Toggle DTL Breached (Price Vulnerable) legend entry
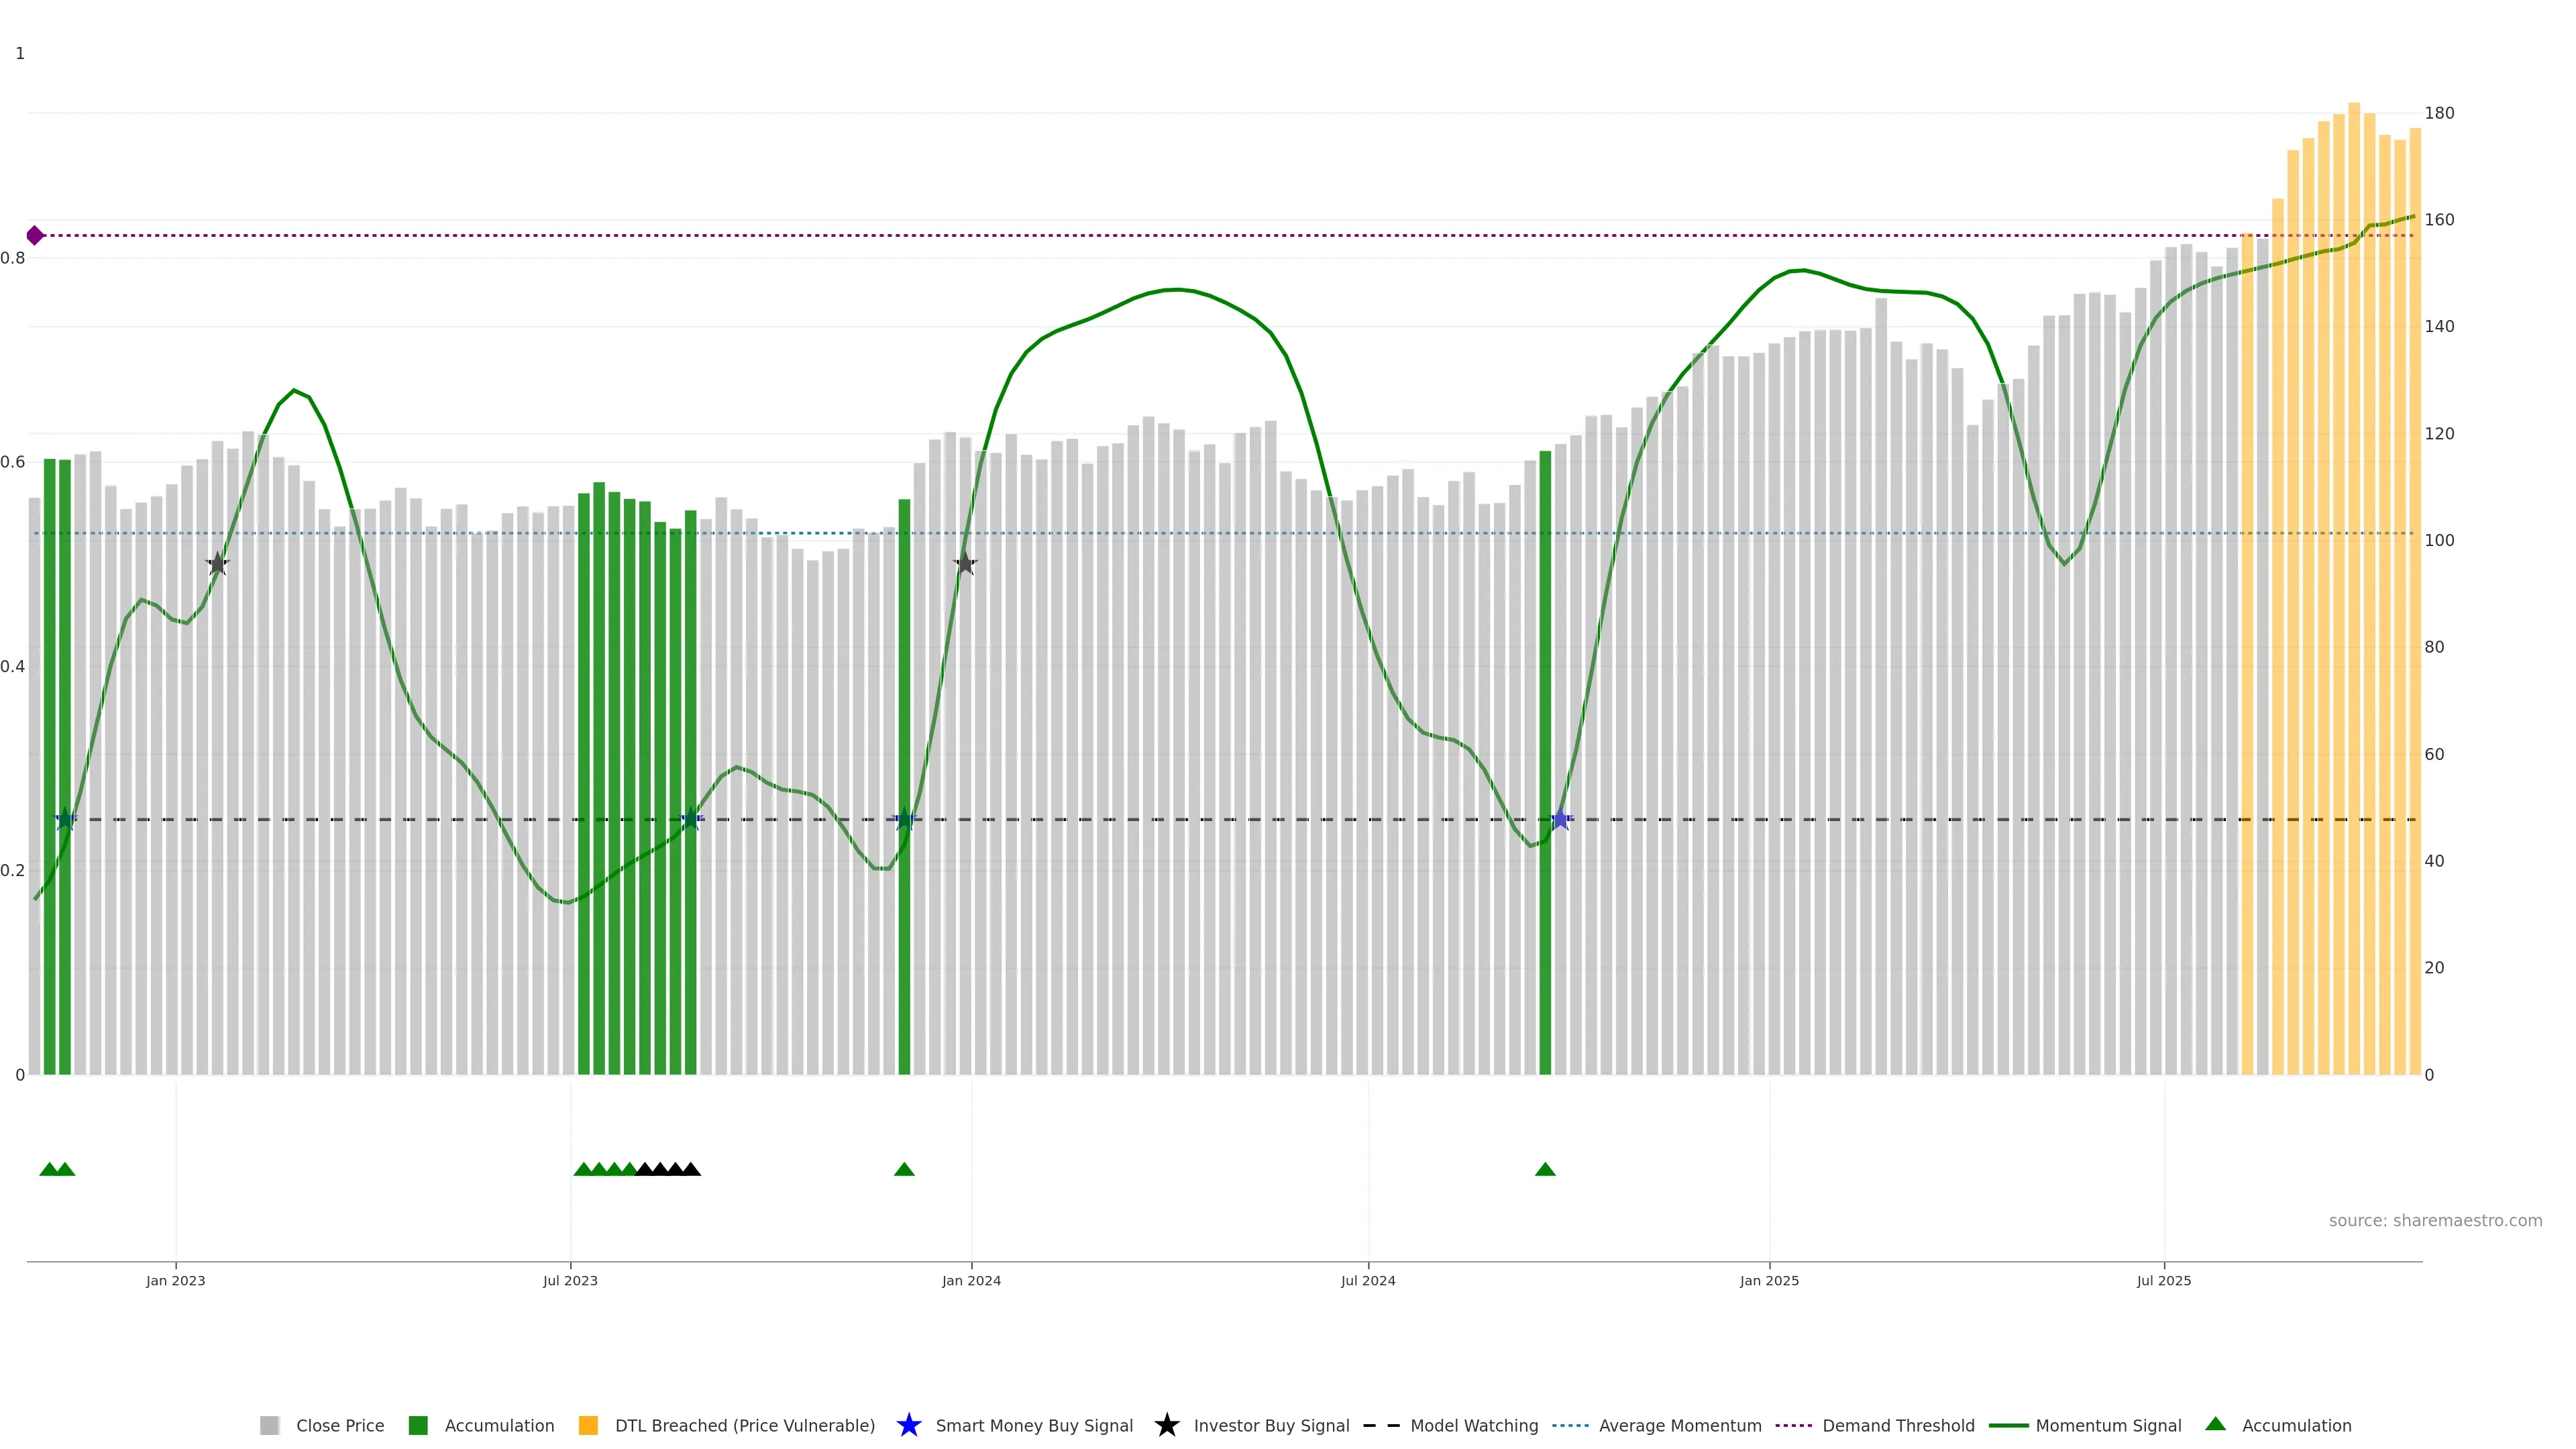 [744, 1425]
